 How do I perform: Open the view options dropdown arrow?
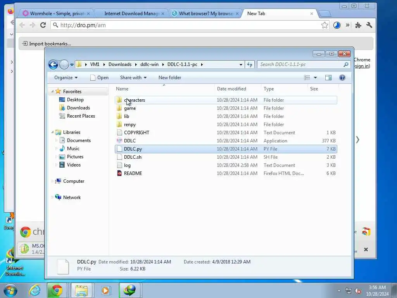point(315,78)
